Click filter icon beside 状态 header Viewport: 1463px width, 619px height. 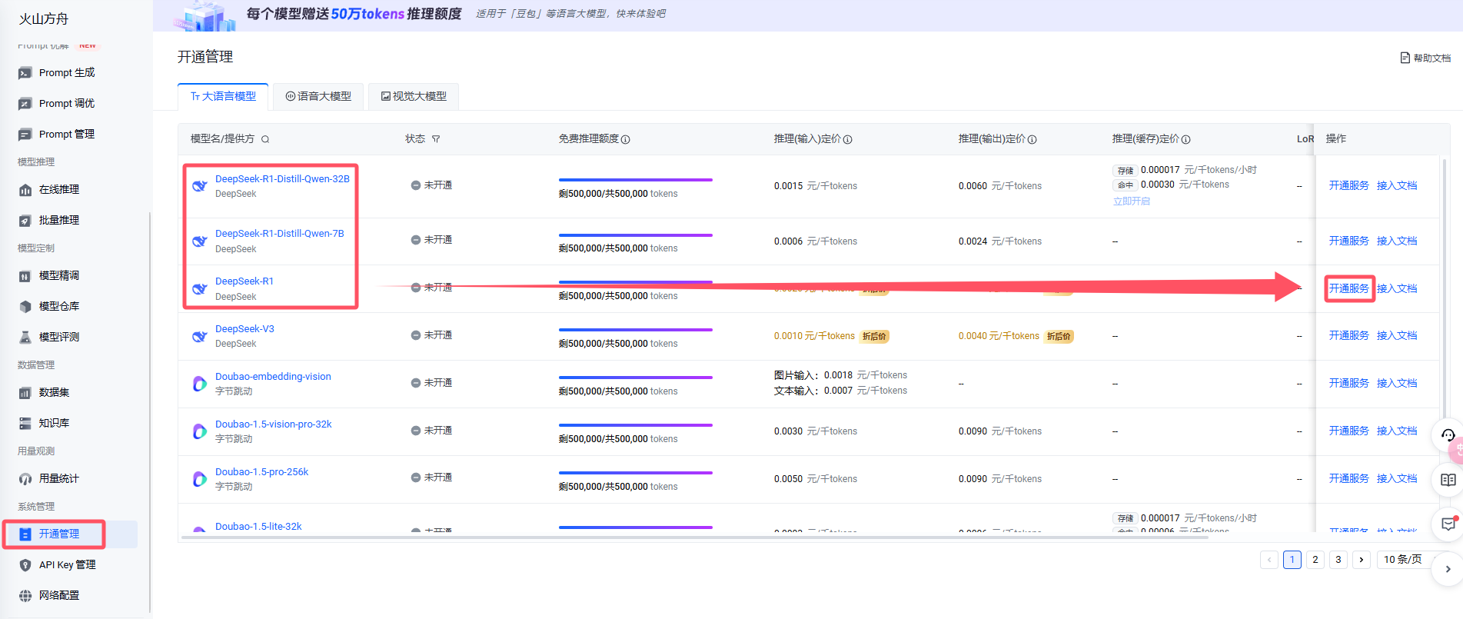click(436, 139)
